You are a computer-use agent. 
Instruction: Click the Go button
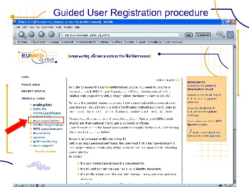coord(189,35)
